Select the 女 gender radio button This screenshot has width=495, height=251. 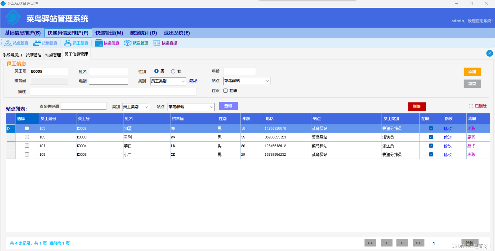pos(173,71)
